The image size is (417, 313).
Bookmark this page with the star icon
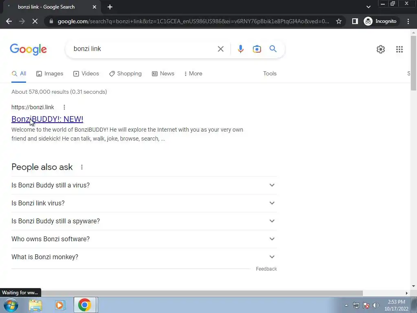[x=338, y=21]
